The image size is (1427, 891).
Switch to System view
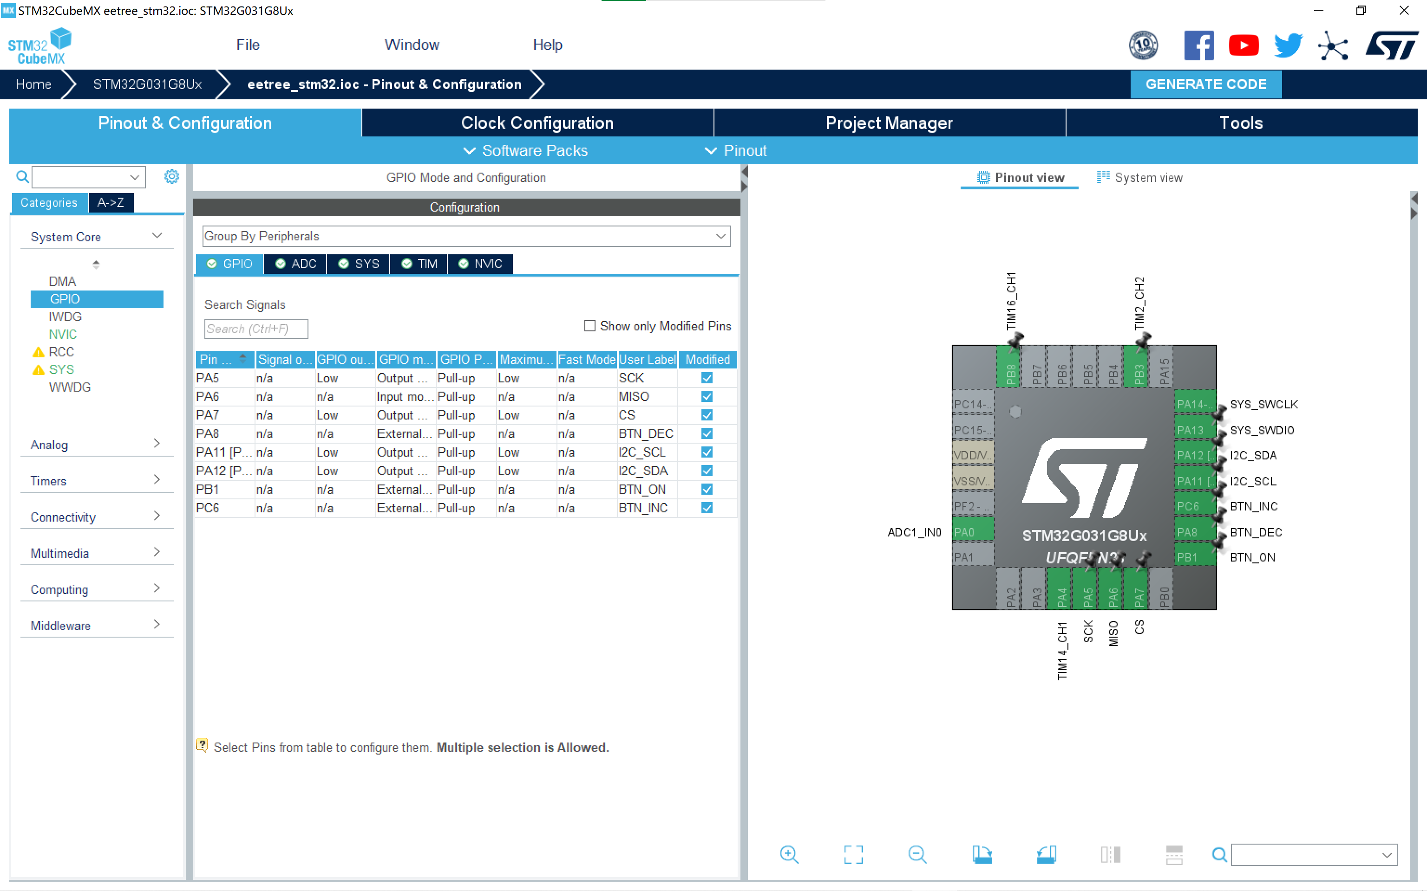(1139, 177)
